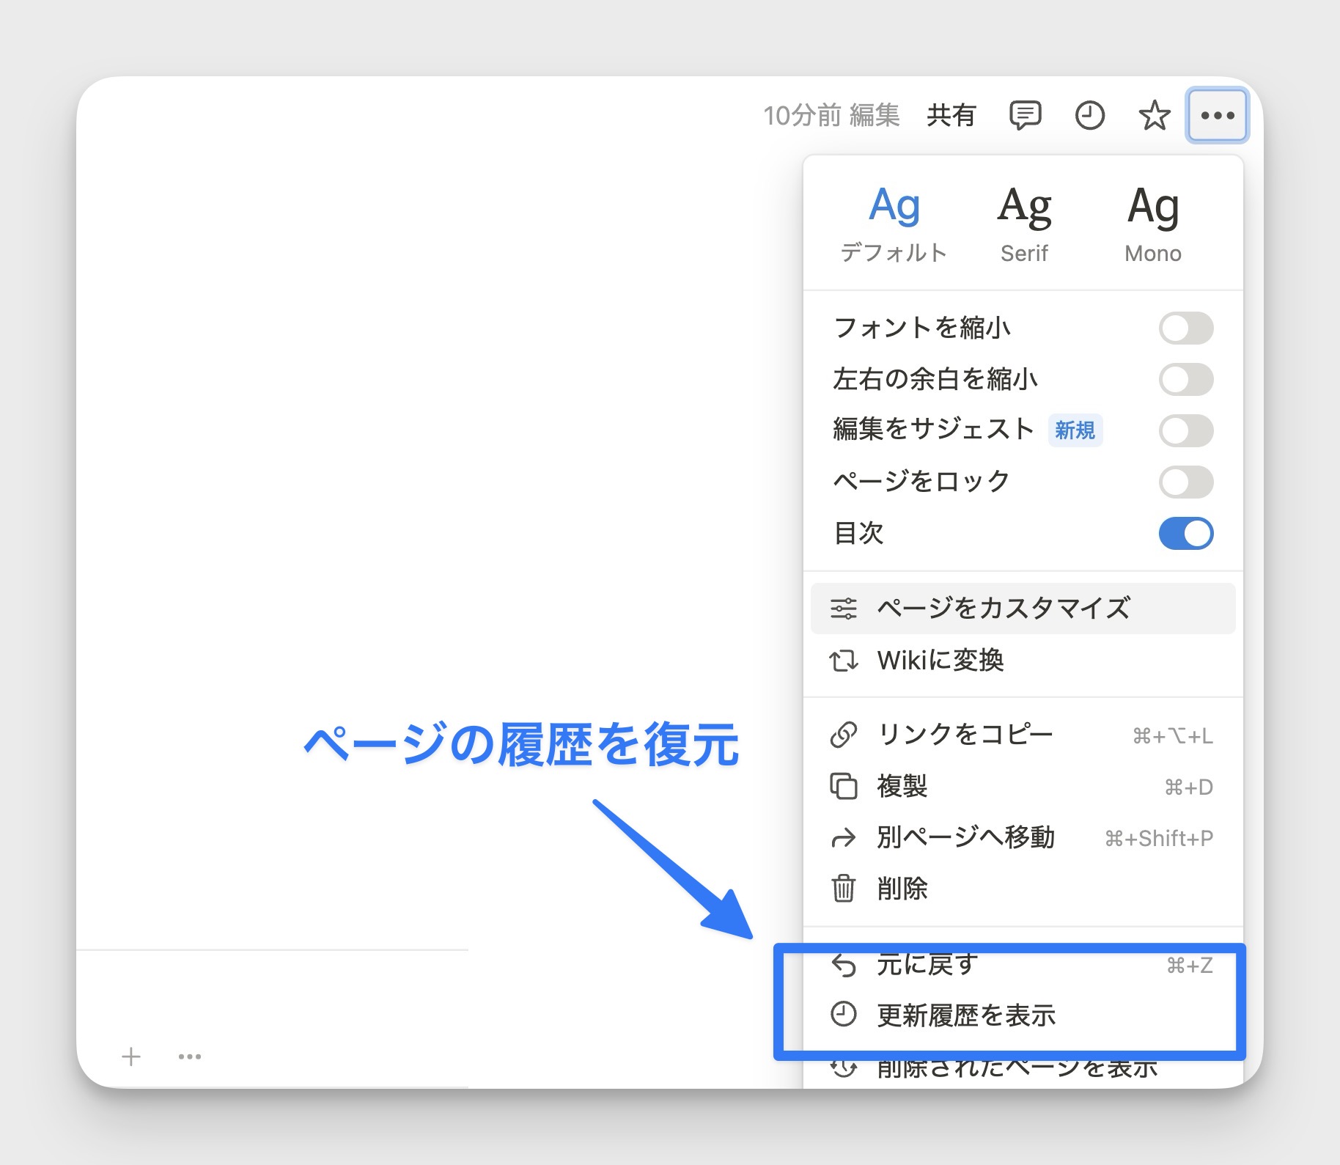
Task: Click the move arrow icon beside 別ページへ移動
Action: tap(843, 837)
